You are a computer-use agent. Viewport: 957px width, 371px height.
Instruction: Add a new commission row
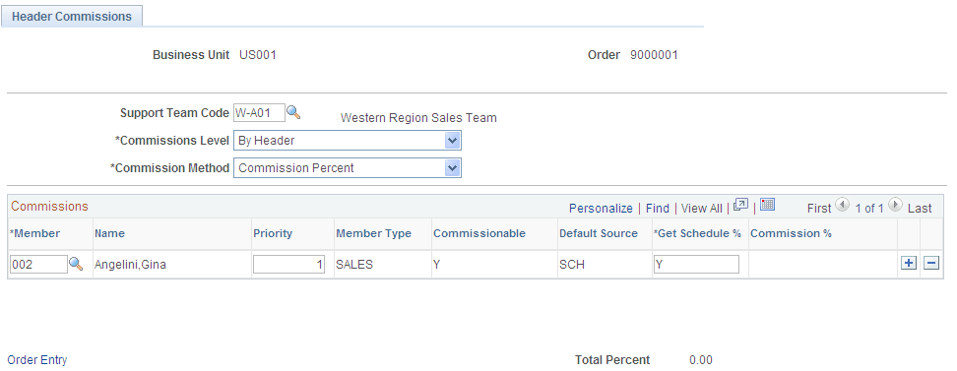click(x=910, y=263)
